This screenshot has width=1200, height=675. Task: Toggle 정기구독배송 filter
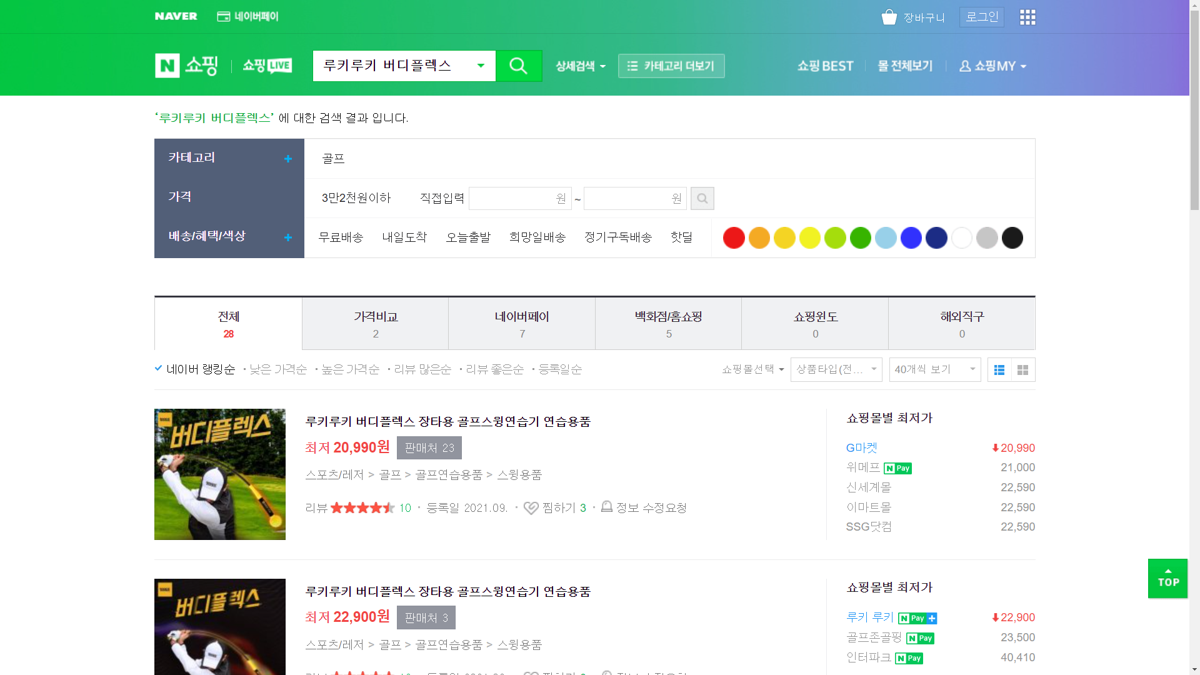[618, 237]
